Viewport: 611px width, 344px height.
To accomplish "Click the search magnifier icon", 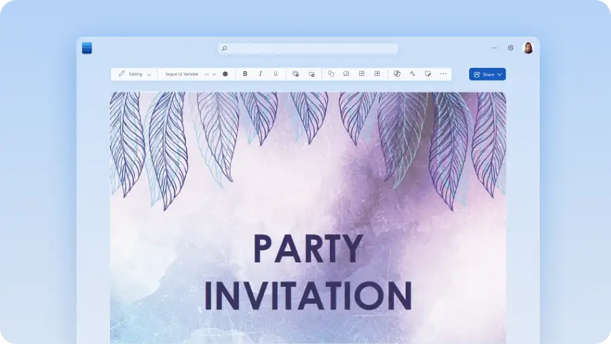I will point(225,49).
